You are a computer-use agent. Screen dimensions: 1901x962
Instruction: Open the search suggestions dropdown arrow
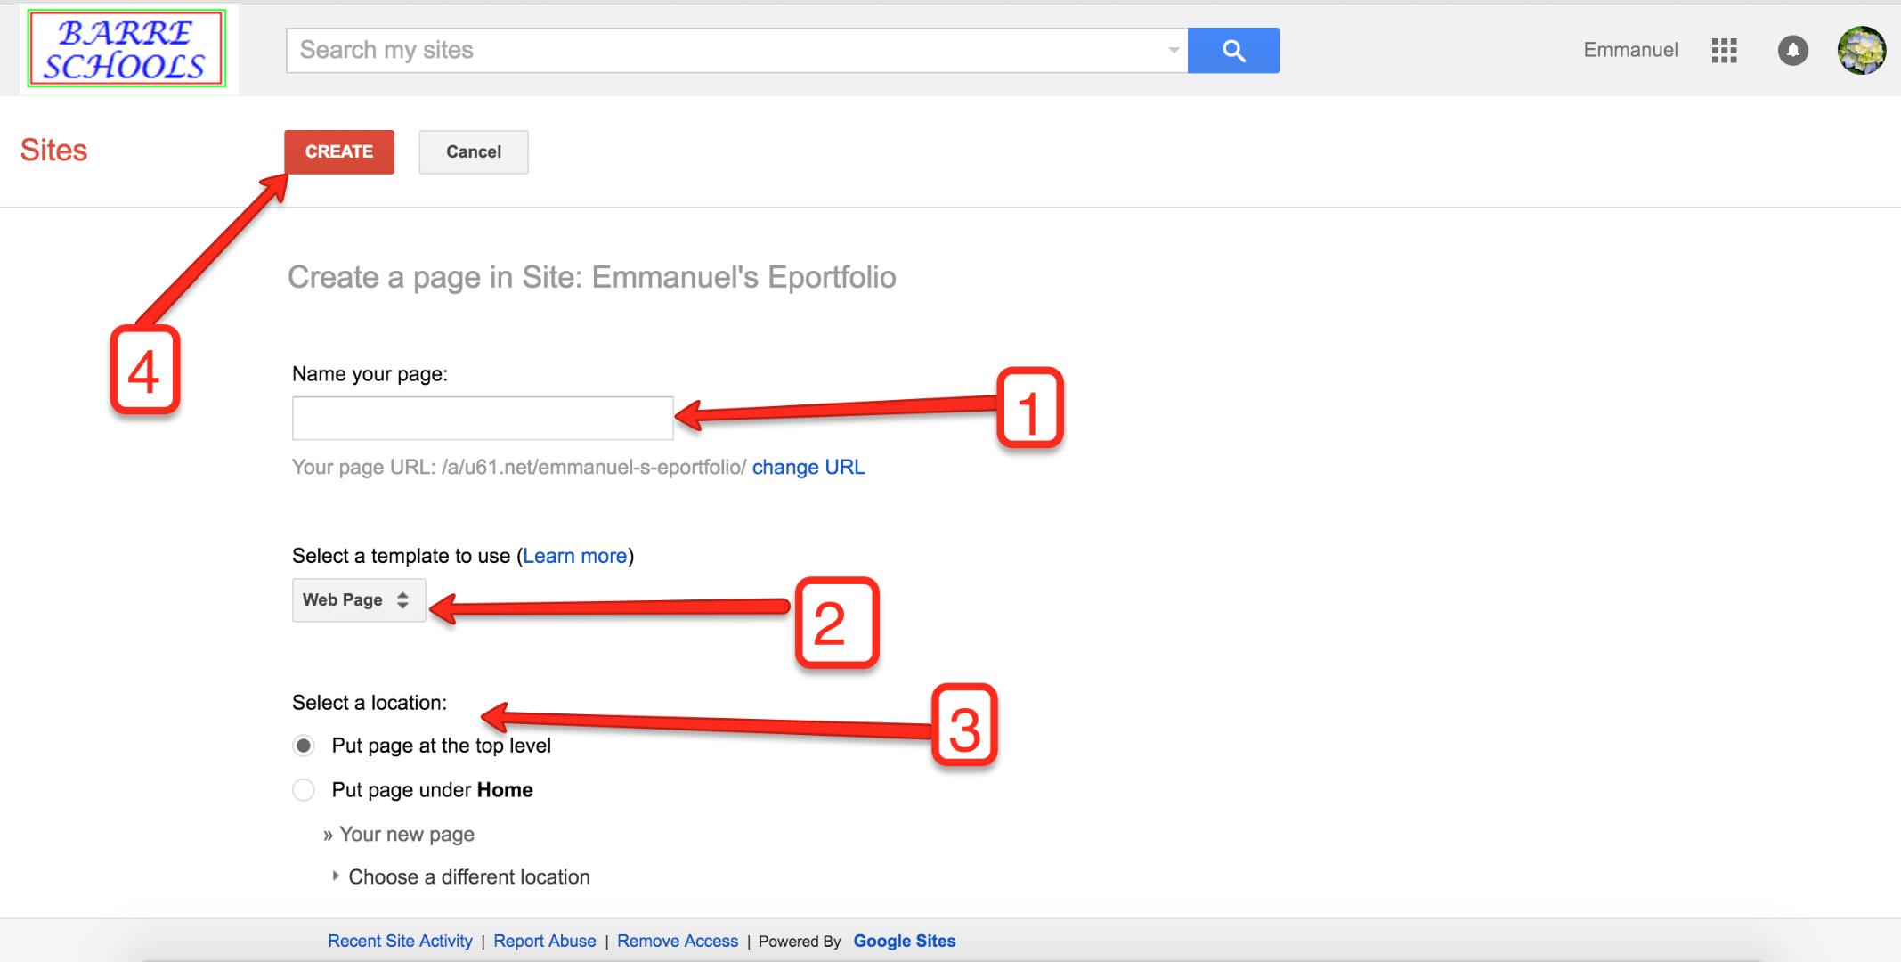1173,51
